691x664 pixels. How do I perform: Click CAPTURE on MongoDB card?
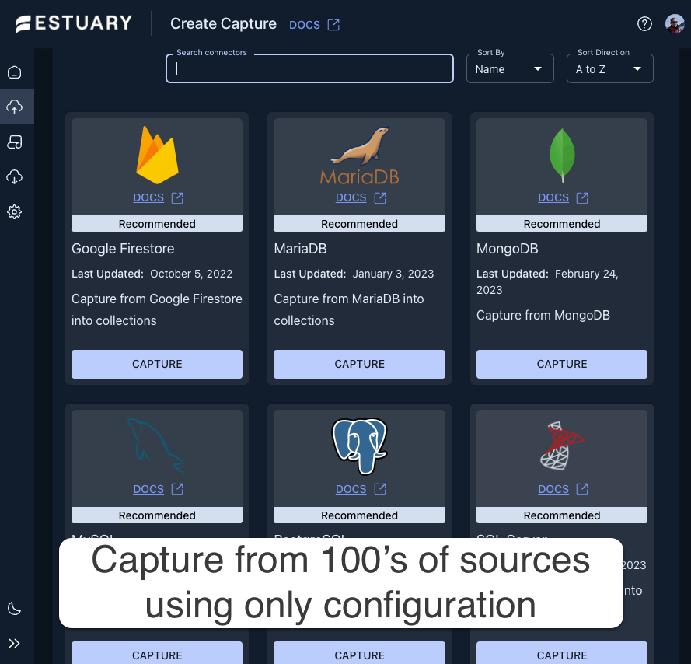(562, 364)
